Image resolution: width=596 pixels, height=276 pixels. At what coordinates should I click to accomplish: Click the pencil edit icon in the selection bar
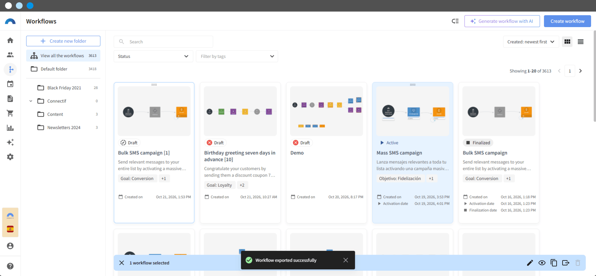[x=530, y=263]
